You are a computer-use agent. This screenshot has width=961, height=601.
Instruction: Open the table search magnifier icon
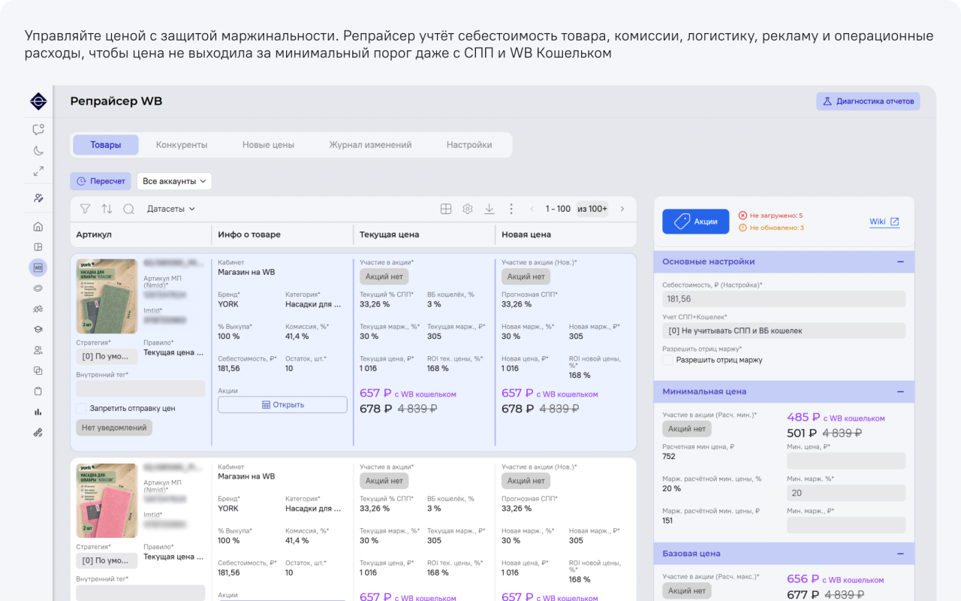click(128, 209)
